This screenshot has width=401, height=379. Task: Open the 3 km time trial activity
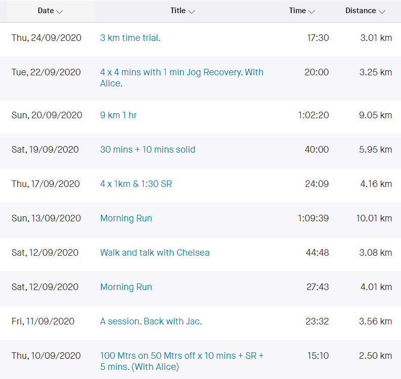pos(130,38)
